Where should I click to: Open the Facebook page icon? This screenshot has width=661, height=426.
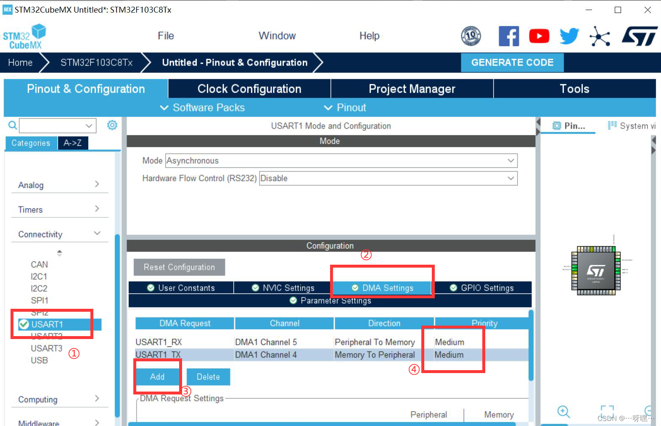509,36
